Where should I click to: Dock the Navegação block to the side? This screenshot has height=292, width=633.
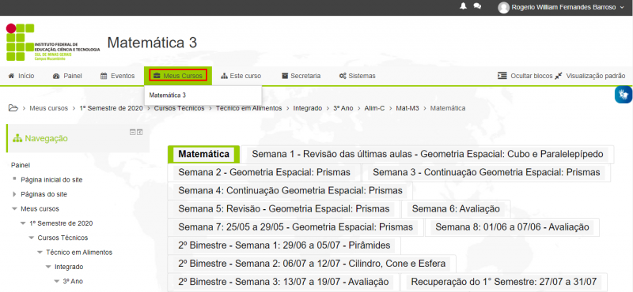140,132
